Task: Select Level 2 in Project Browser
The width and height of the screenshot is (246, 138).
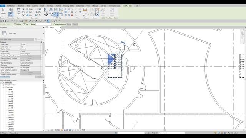Action: pos(10,92)
